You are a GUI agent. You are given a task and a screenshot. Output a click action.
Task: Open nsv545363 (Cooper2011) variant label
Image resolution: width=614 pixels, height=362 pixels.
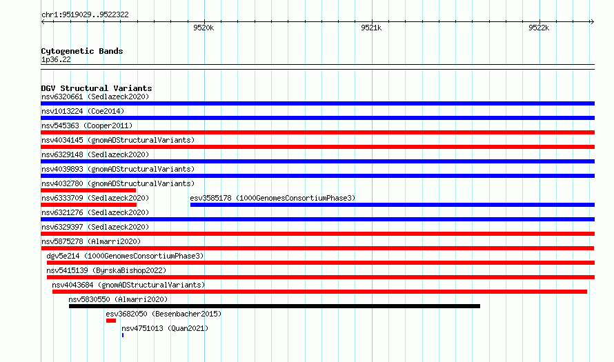[x=87, y=125]
